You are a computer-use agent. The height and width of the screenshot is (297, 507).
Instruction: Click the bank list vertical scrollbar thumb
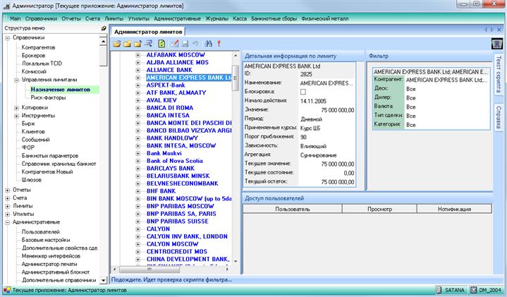point(236,78)
